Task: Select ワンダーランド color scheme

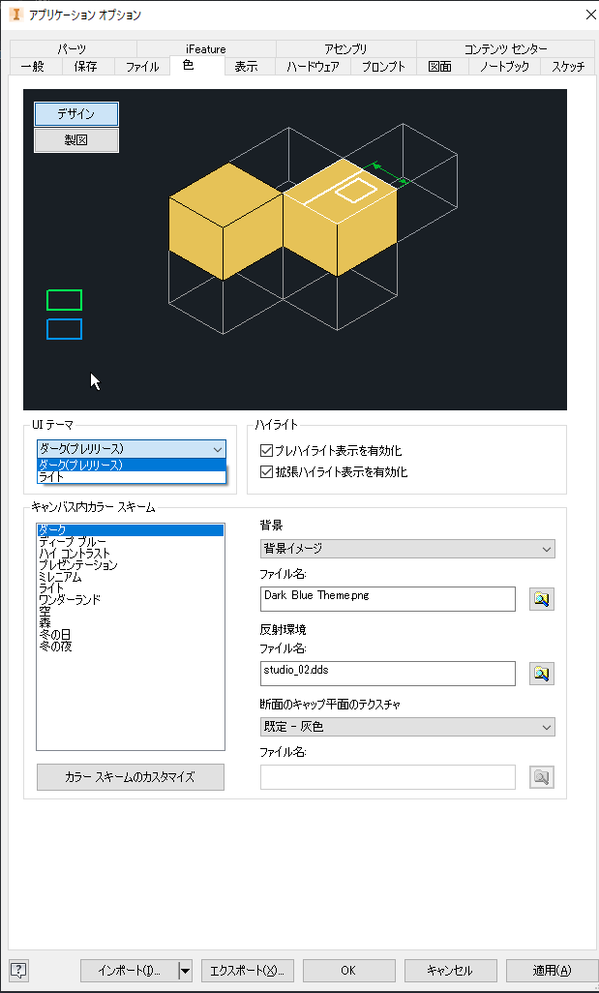Action: pyautogui.click(x=131, y=599)
